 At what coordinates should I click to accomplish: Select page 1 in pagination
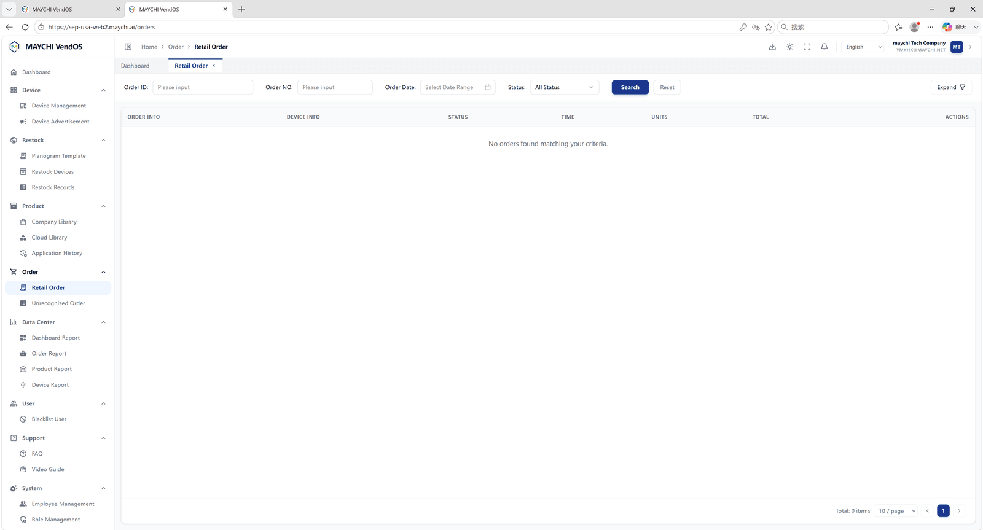click(x=943, y=511)
